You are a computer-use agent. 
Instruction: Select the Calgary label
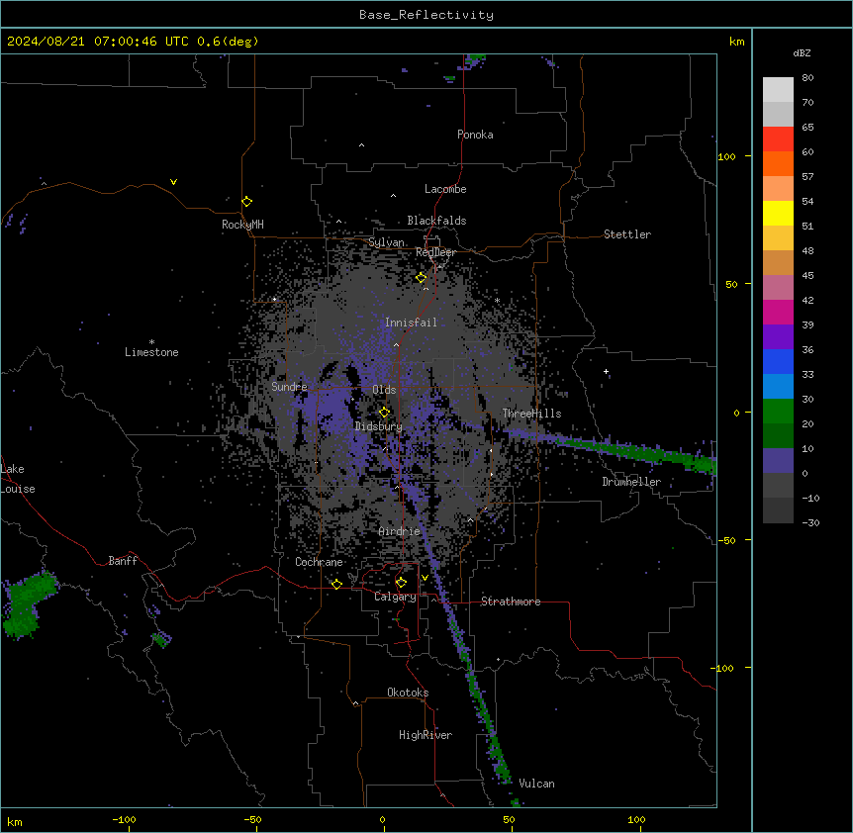point(395,597)
